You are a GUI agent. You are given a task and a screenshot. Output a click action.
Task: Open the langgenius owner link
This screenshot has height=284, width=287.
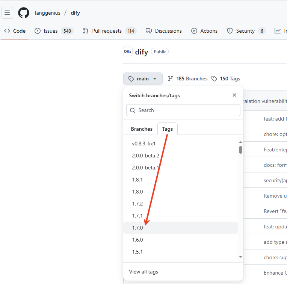[47, 13]
